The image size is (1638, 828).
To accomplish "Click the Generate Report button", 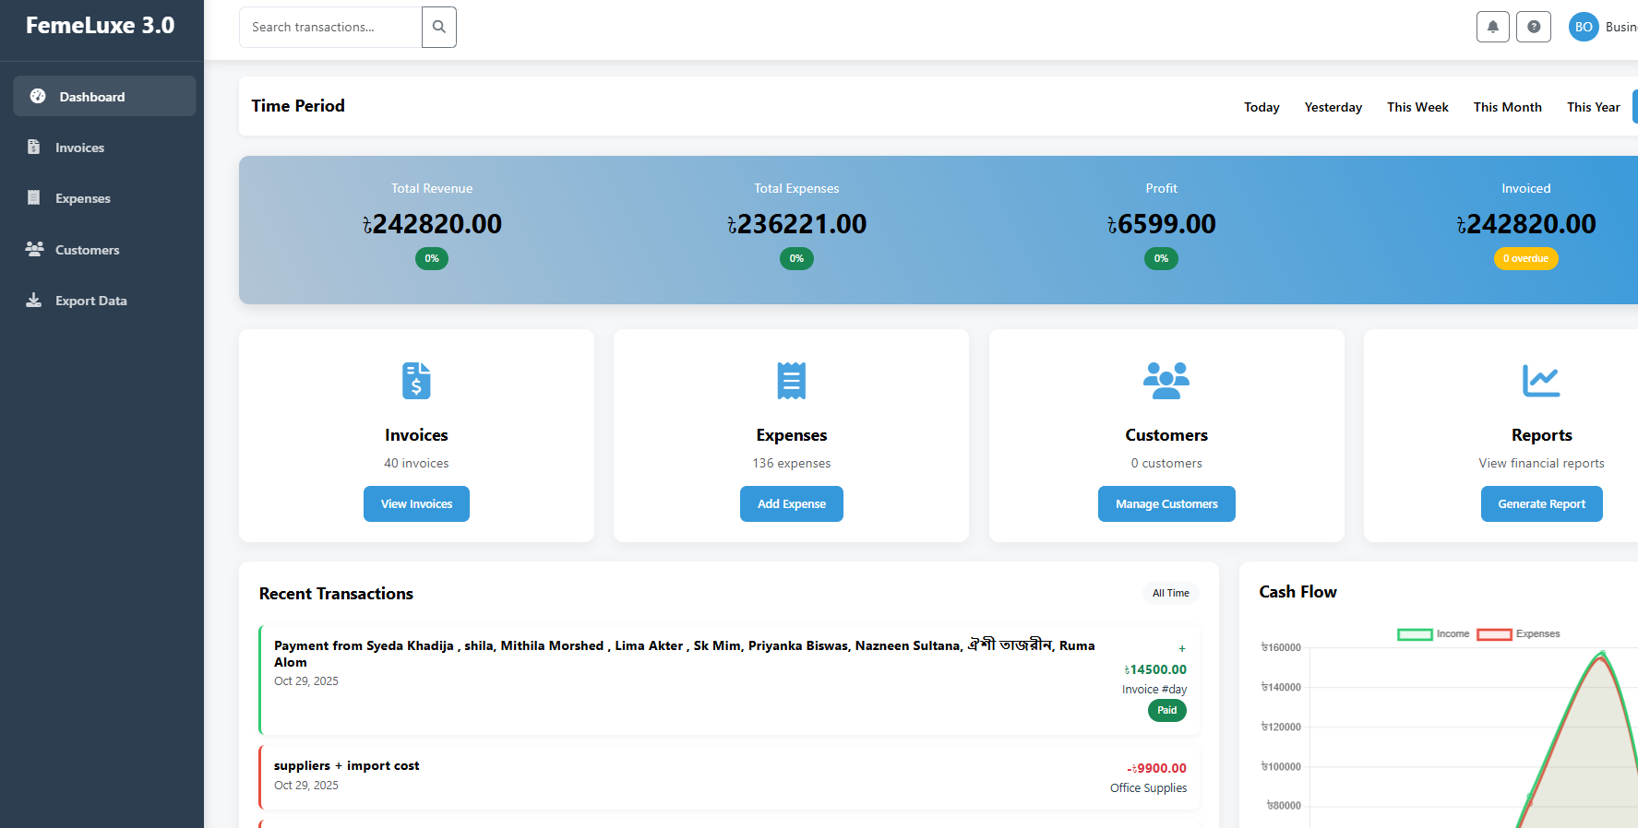I will [1541, 504].
